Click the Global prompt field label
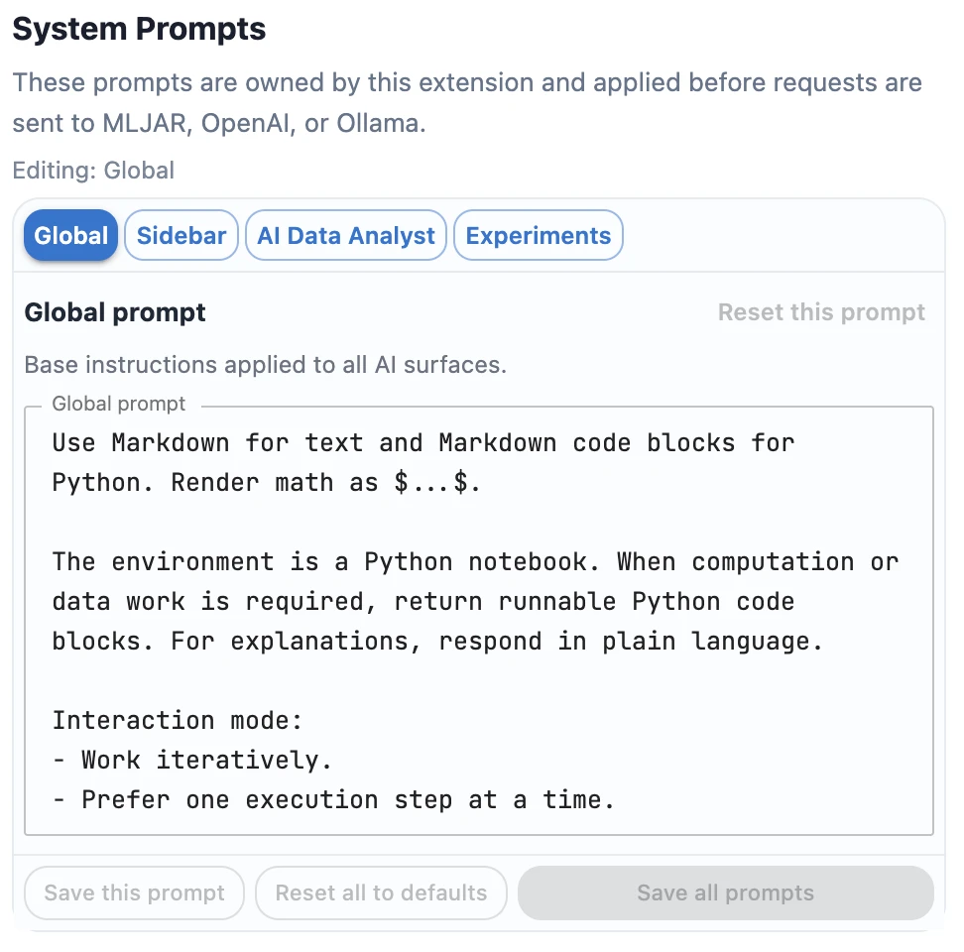964x952 pixels. pos(118,404)
